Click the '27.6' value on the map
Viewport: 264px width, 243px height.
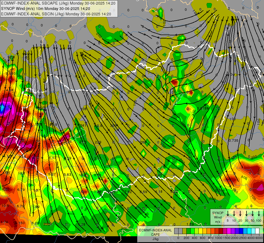click(x=83, y=142)
